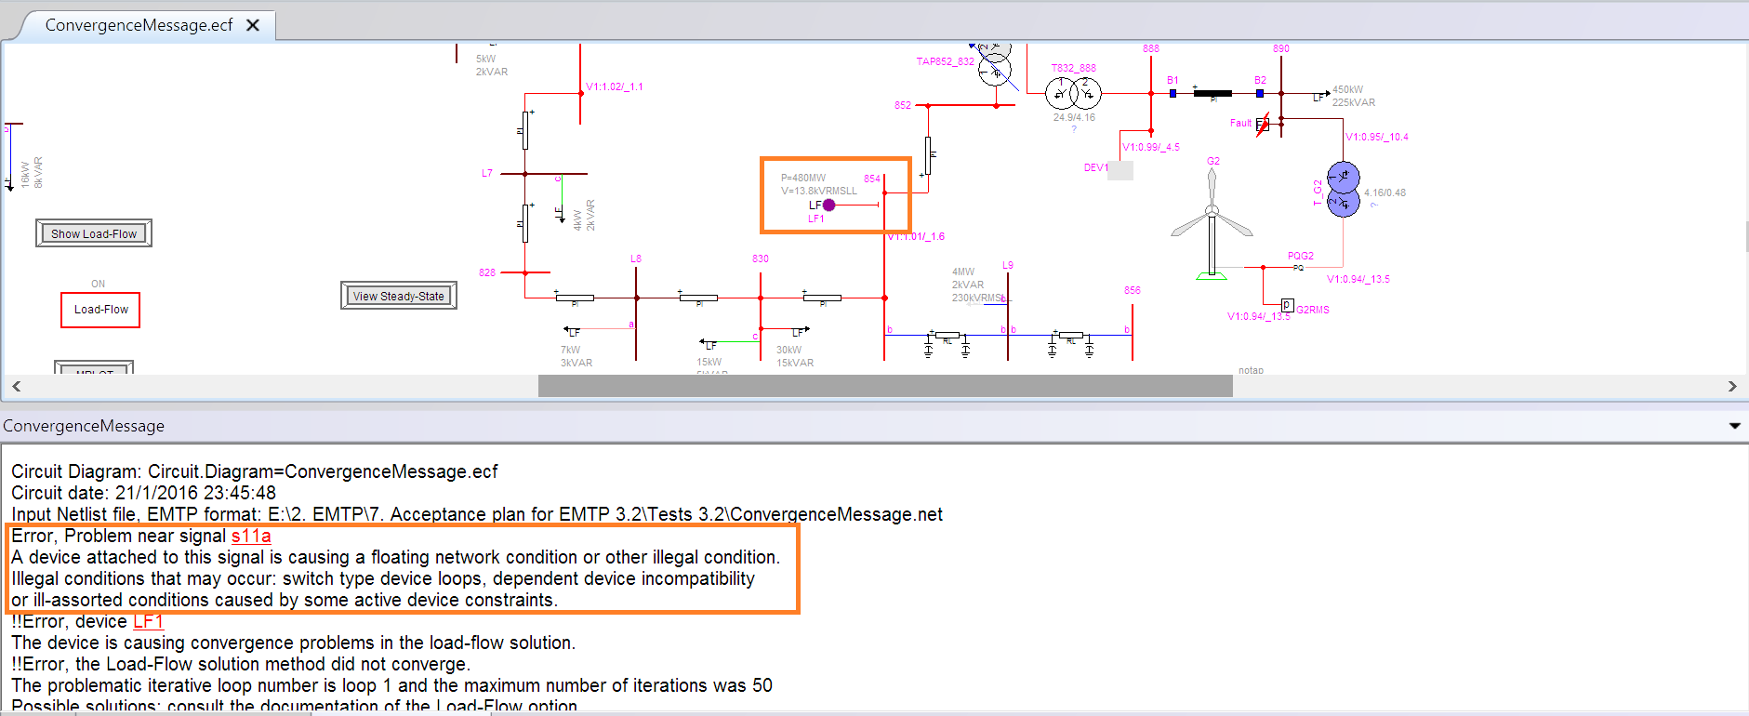
Task: Click the voltage label V1:1.02/_1.1
Action: pyautogui.click(x=615, y=86)
